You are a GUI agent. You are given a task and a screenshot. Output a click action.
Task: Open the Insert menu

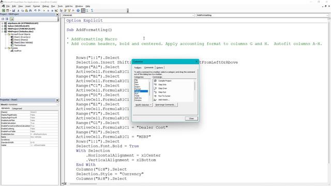(28, 6)
